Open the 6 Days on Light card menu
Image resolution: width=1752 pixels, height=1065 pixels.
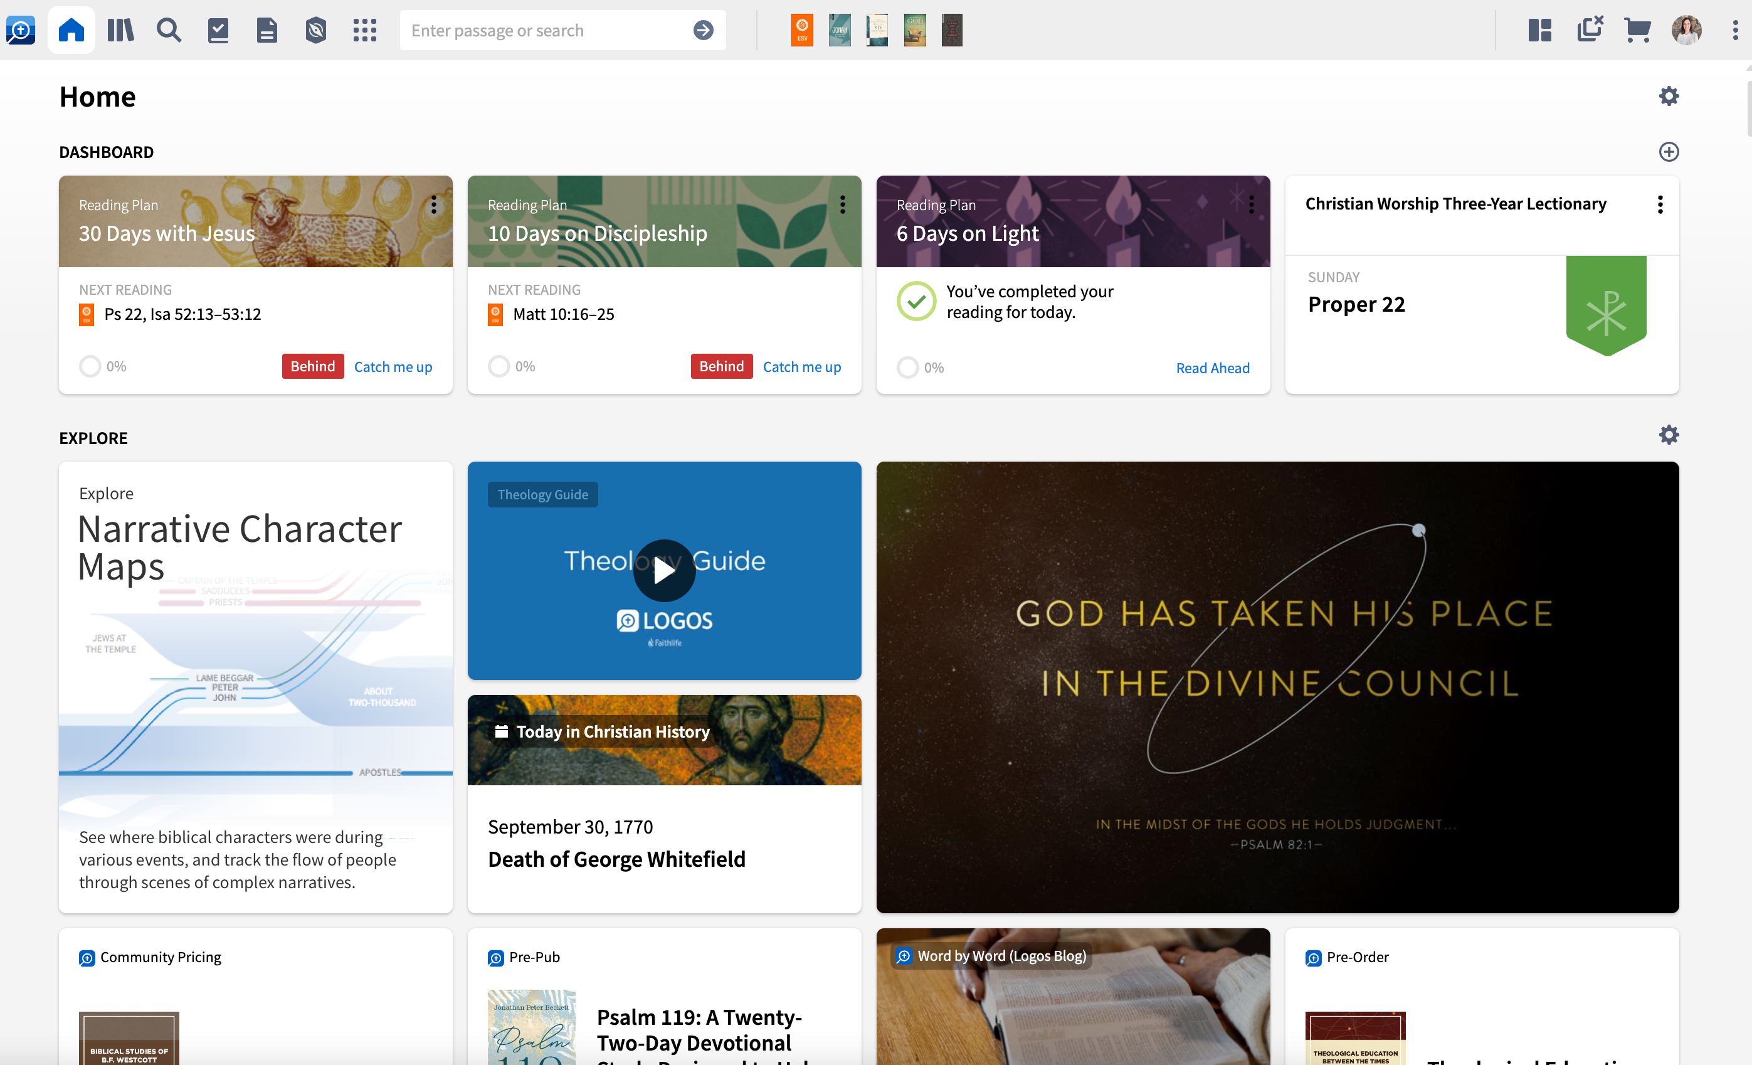tap(1252, 205)
